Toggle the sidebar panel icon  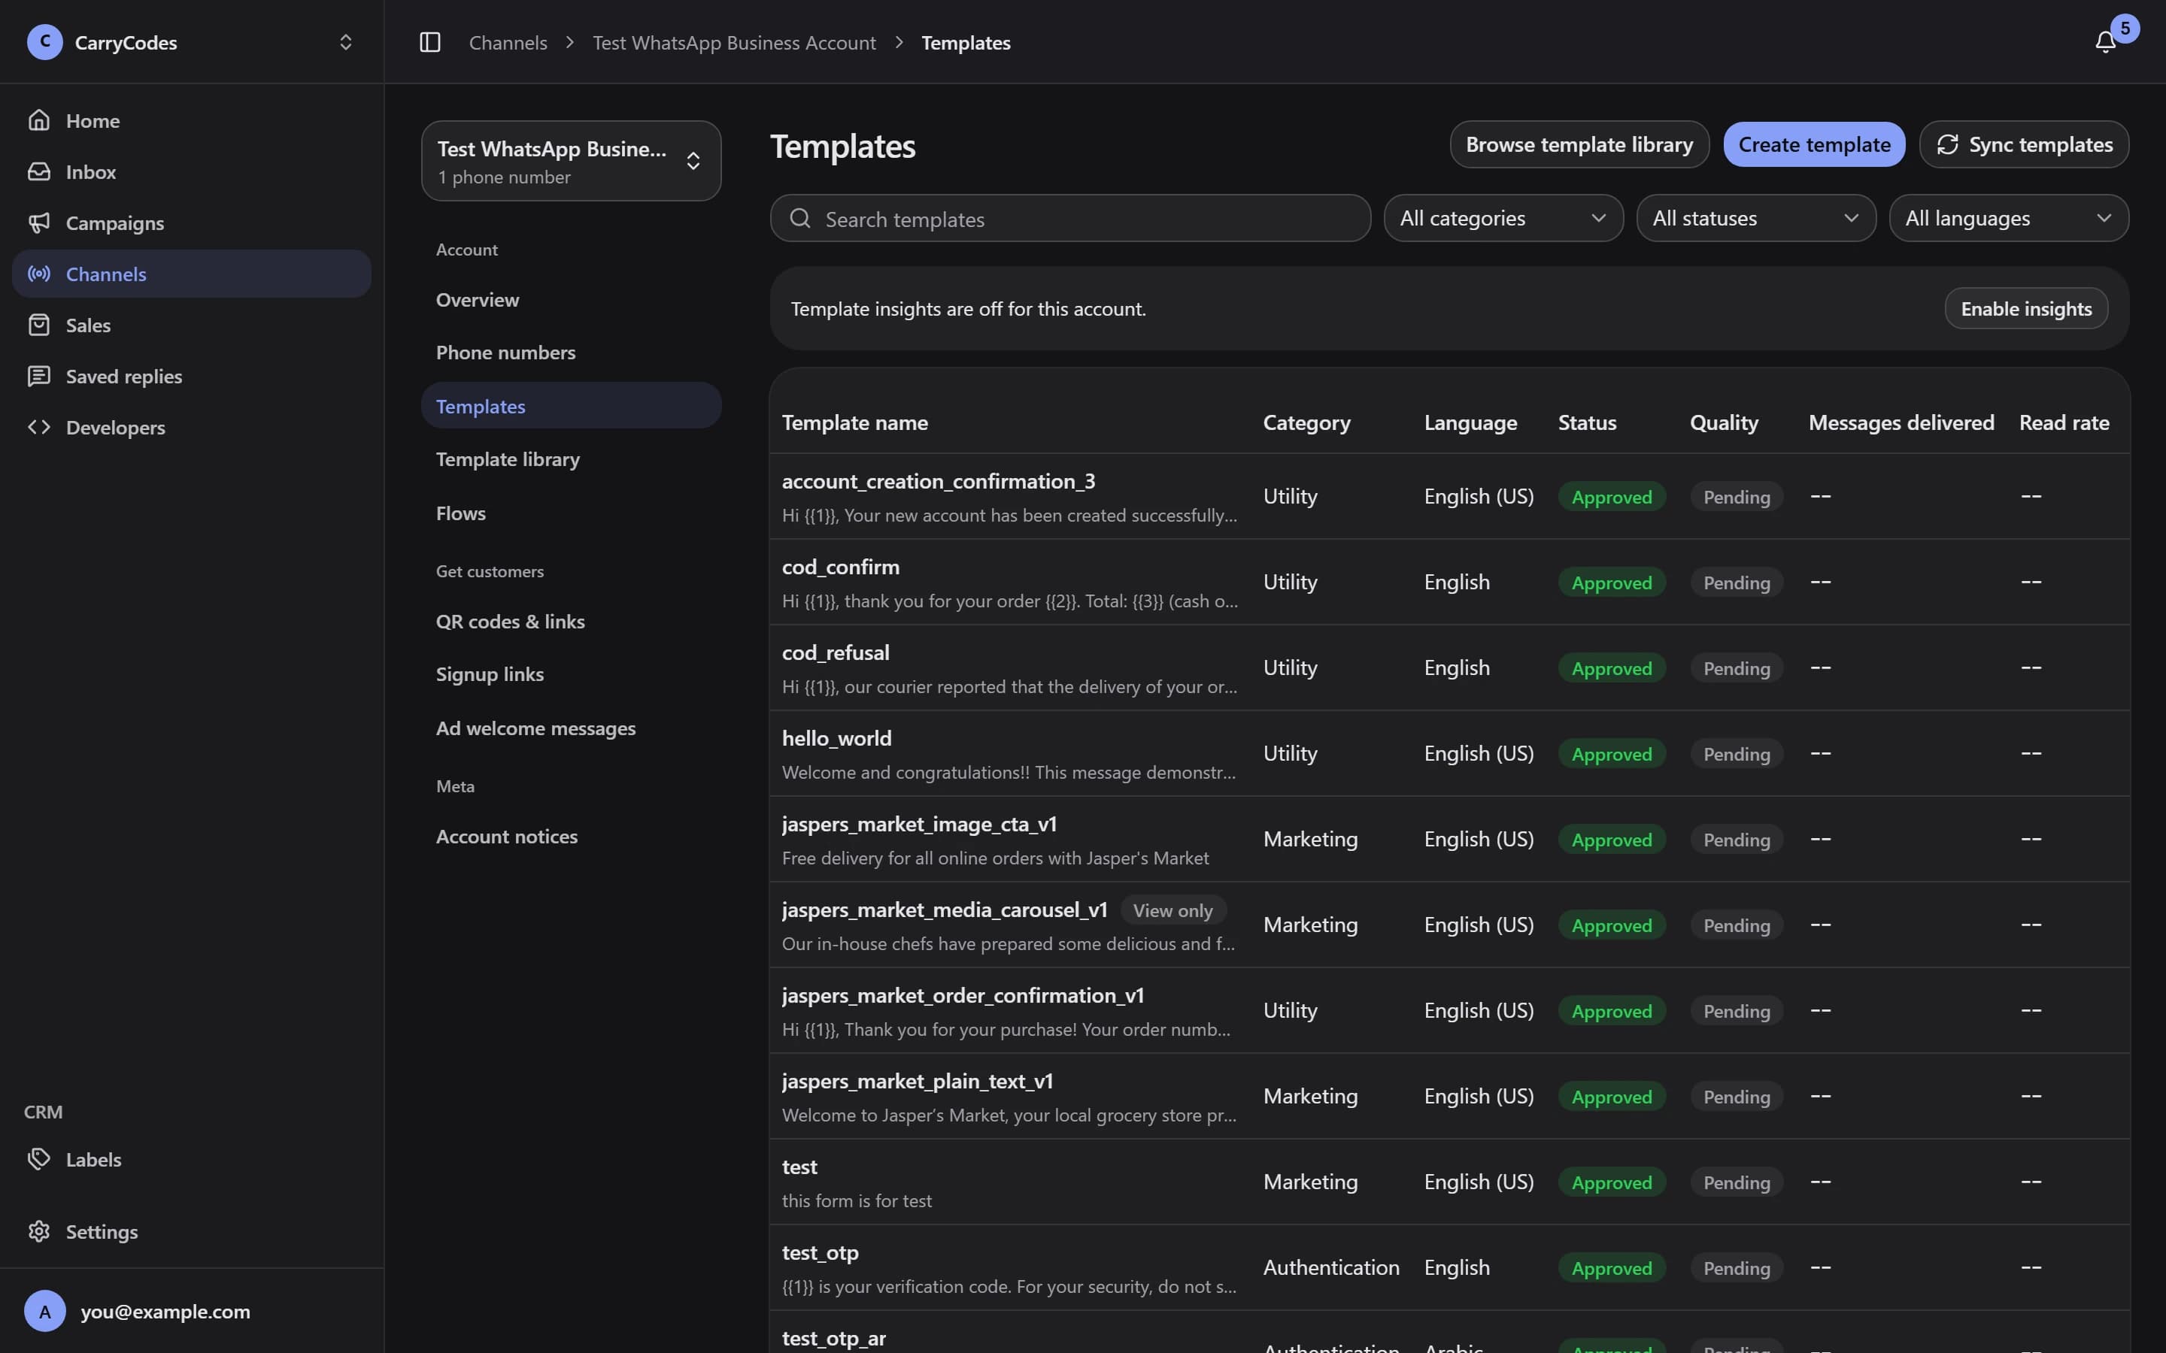[x=429, y=42]
